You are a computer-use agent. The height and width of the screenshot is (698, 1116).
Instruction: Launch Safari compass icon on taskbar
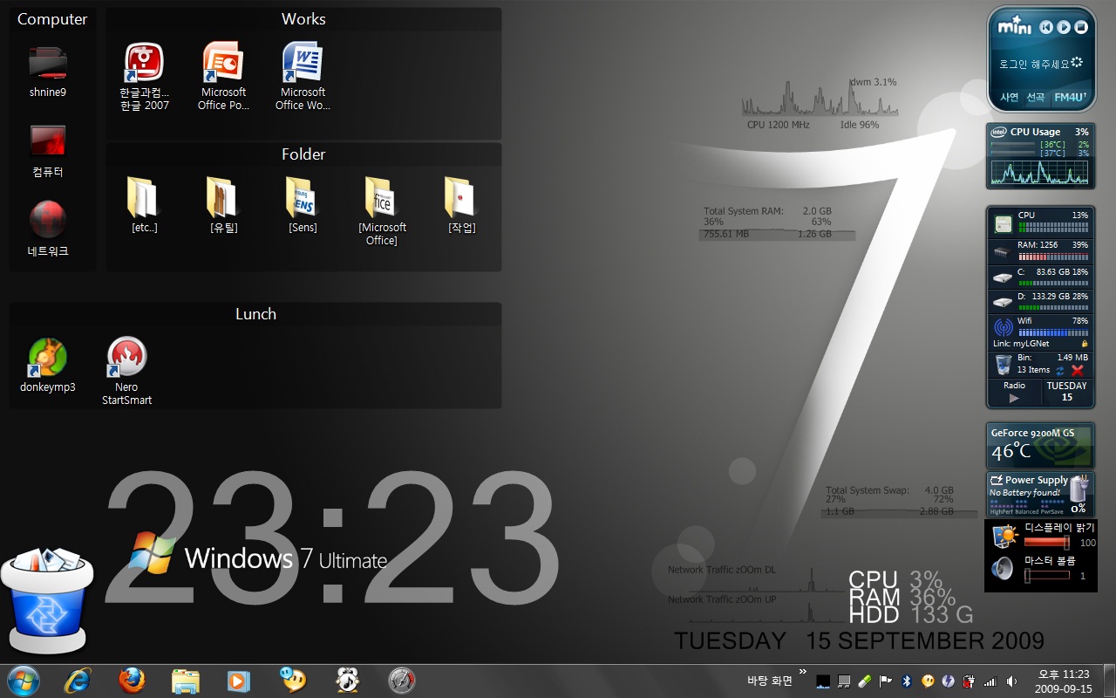point(401,681)
